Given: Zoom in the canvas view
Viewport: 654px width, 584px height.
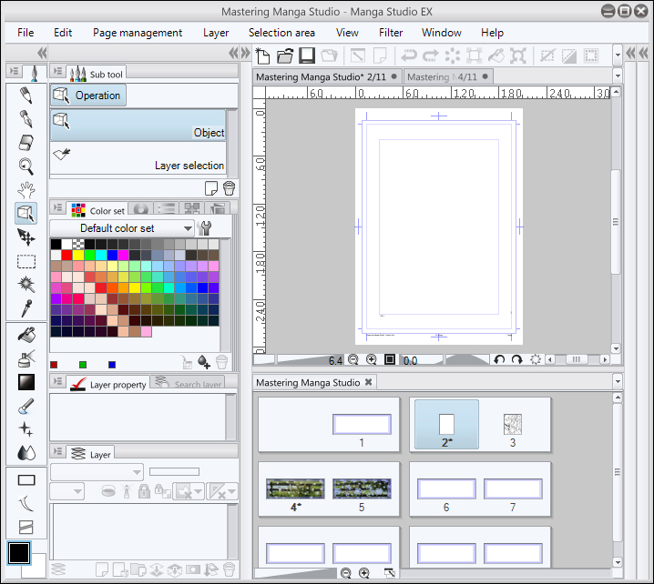Looking at the screenshot, I should pyautogui.click(x=371, y=359).
